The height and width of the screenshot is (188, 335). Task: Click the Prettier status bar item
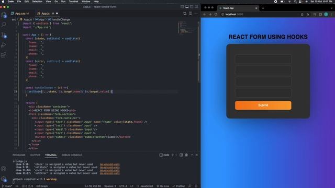(x=179, y=186)
